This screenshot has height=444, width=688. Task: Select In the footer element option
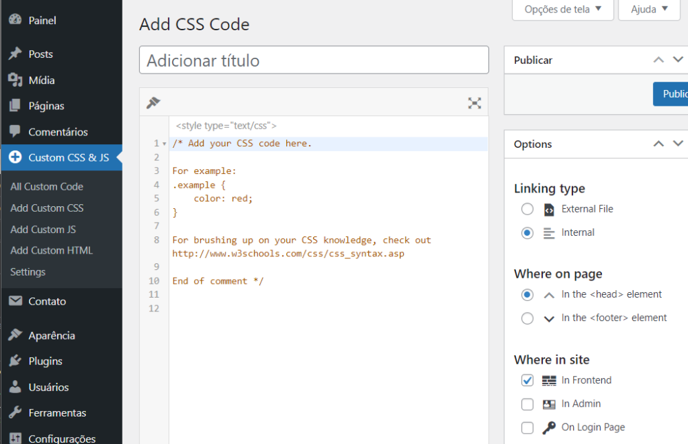click(x=527, y=318)
